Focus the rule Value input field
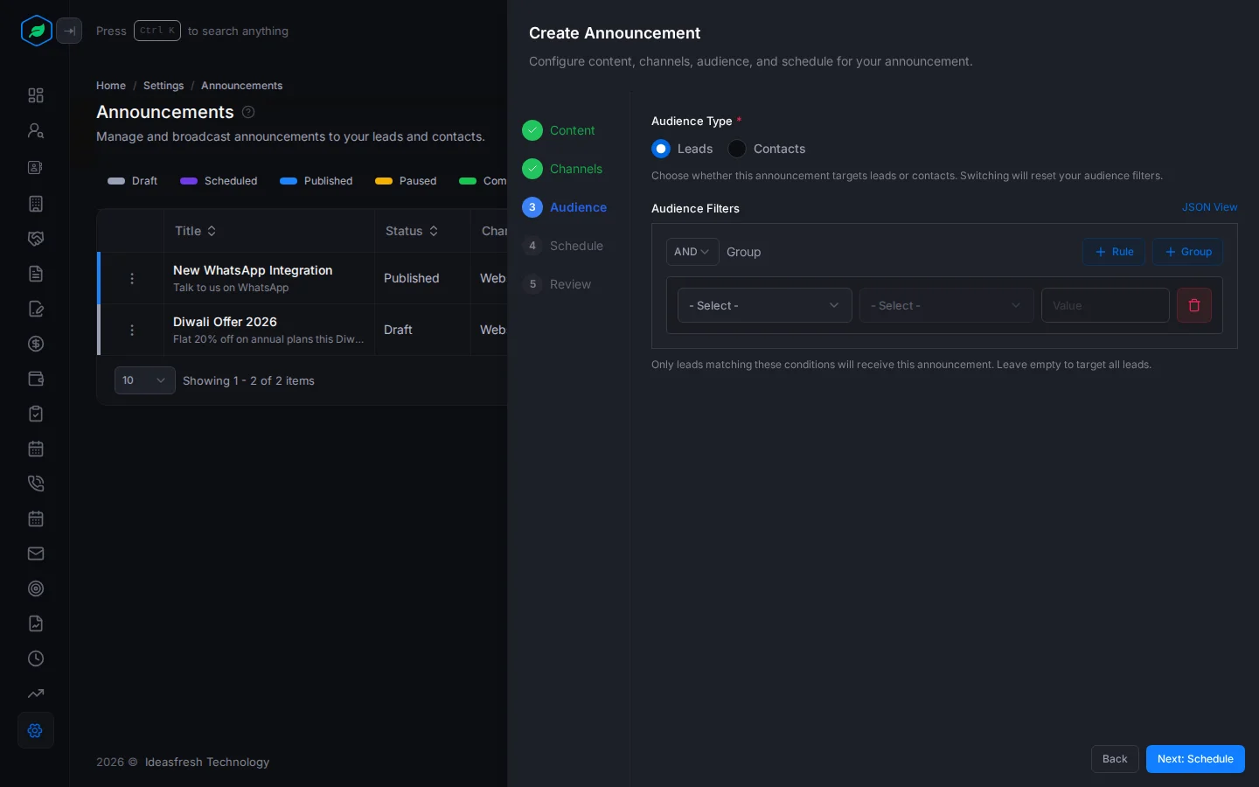Image resolution: width=1259 pixels, height=787 pixels. click(1105, 305)
